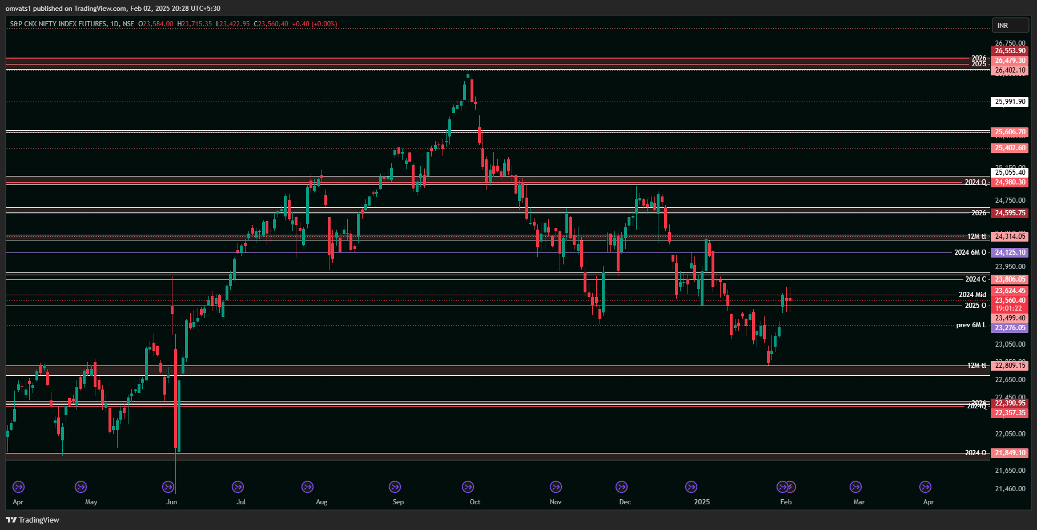Click the 24,980.30 price label
1037x530 pixels.
(x=1010, y=182)
